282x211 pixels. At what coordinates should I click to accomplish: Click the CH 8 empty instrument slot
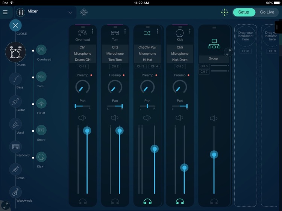click(246, 115)
